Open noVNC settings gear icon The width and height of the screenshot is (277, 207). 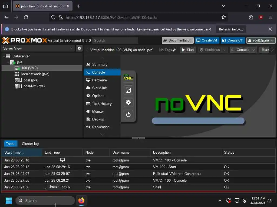(128, 102)
